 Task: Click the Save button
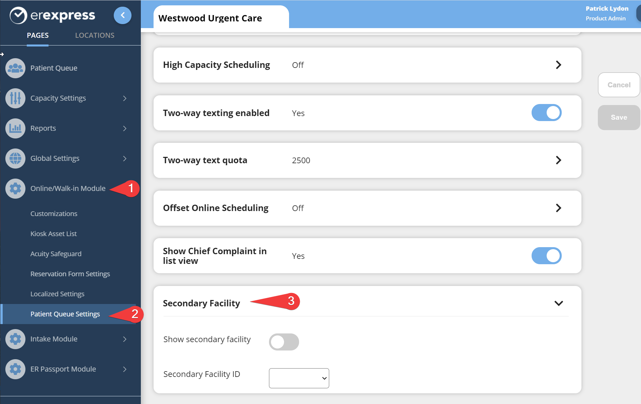619,117
